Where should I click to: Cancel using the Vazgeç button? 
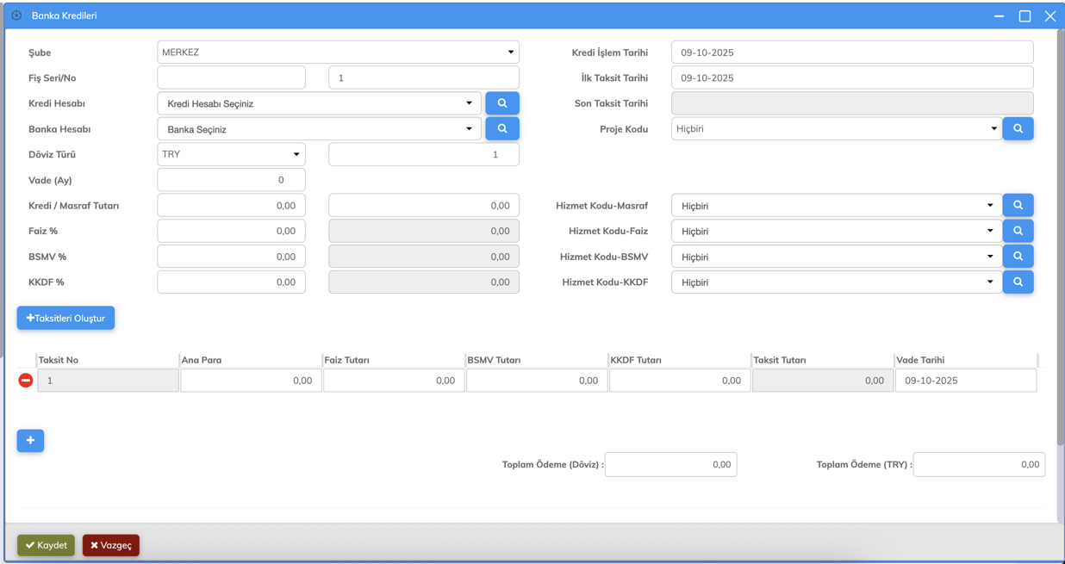(111, 545)
